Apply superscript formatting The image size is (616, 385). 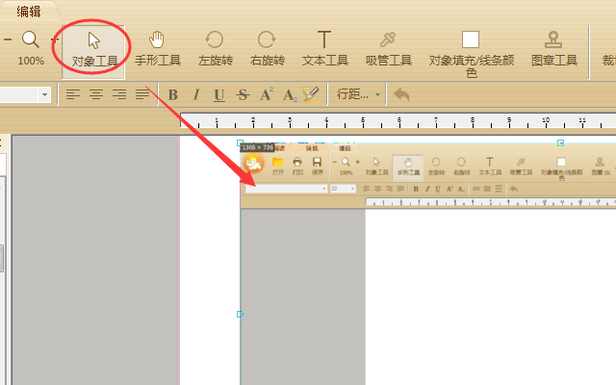click(266, 94)
